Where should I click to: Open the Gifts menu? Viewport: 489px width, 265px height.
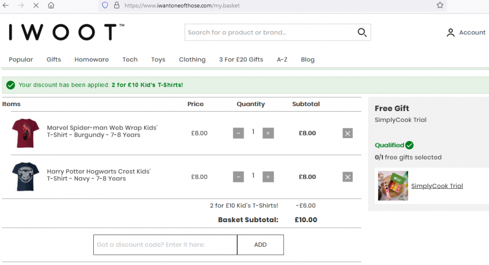tap(54, 59)
